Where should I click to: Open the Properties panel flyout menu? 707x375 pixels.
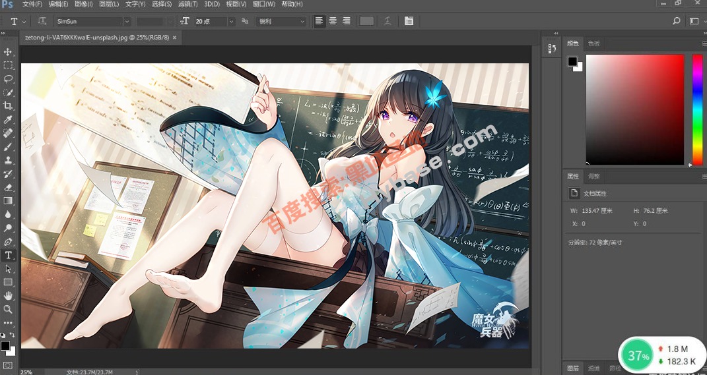(704, 177)
